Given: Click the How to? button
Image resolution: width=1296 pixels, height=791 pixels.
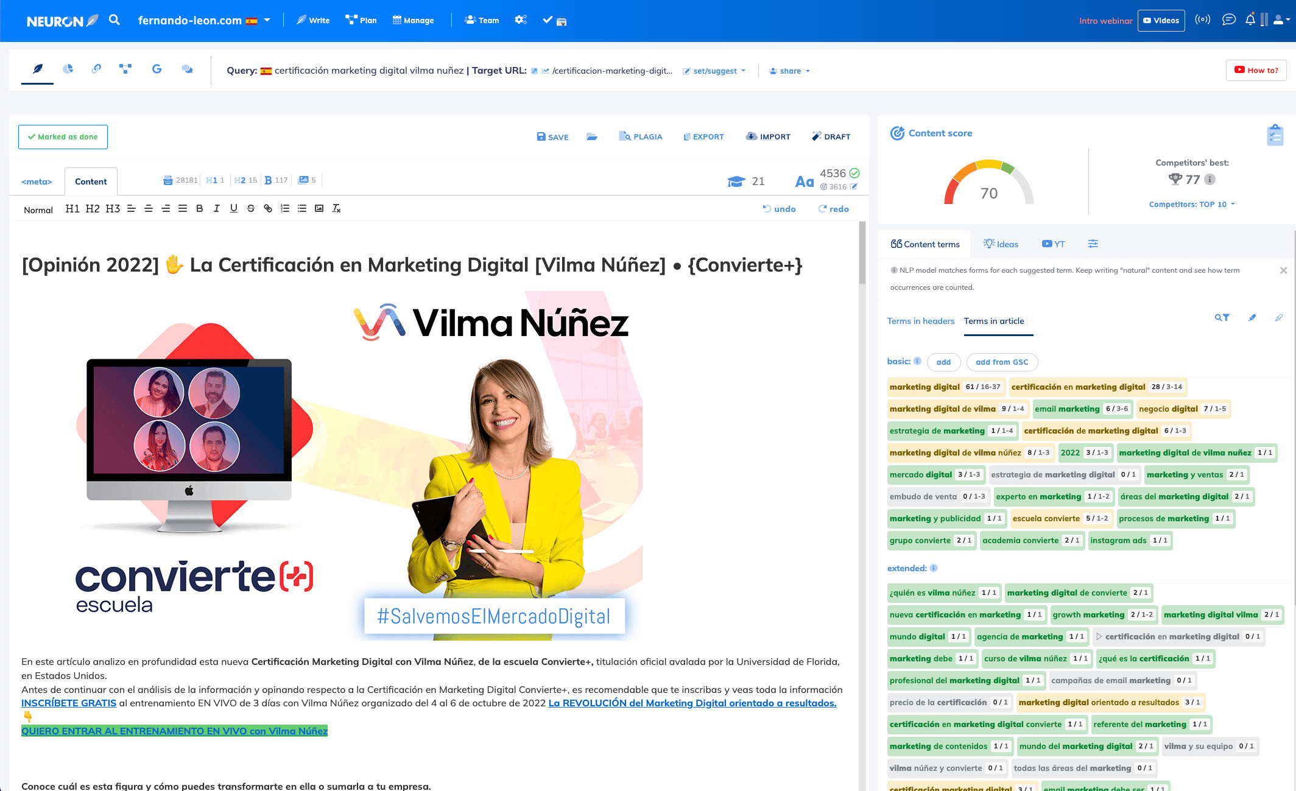Looking at the screenshot, I should tap(1256, 70).
